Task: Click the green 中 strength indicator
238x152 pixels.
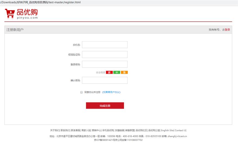Action: 117,72
